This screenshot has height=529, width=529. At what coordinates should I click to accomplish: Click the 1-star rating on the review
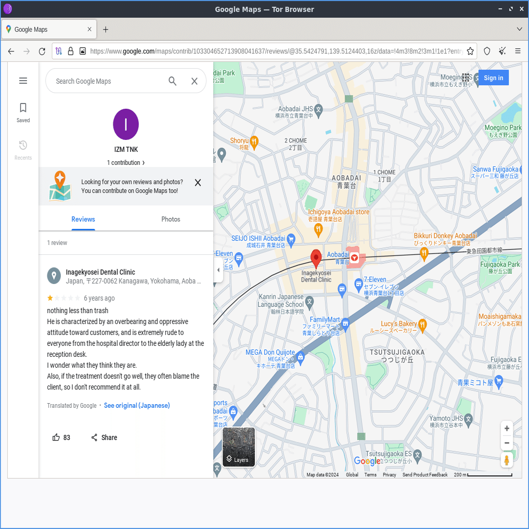click(50, 298)
